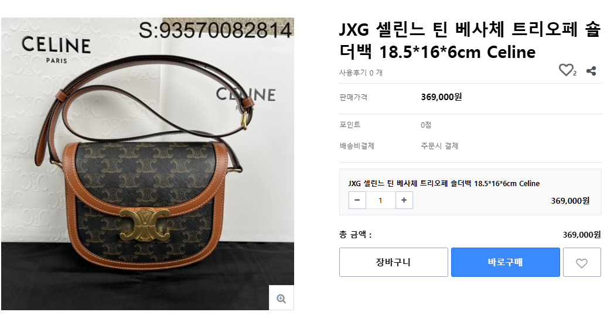Buy now using the blue 바로구매 button
This screenshot has width=614, height=319.
(505, 262)
